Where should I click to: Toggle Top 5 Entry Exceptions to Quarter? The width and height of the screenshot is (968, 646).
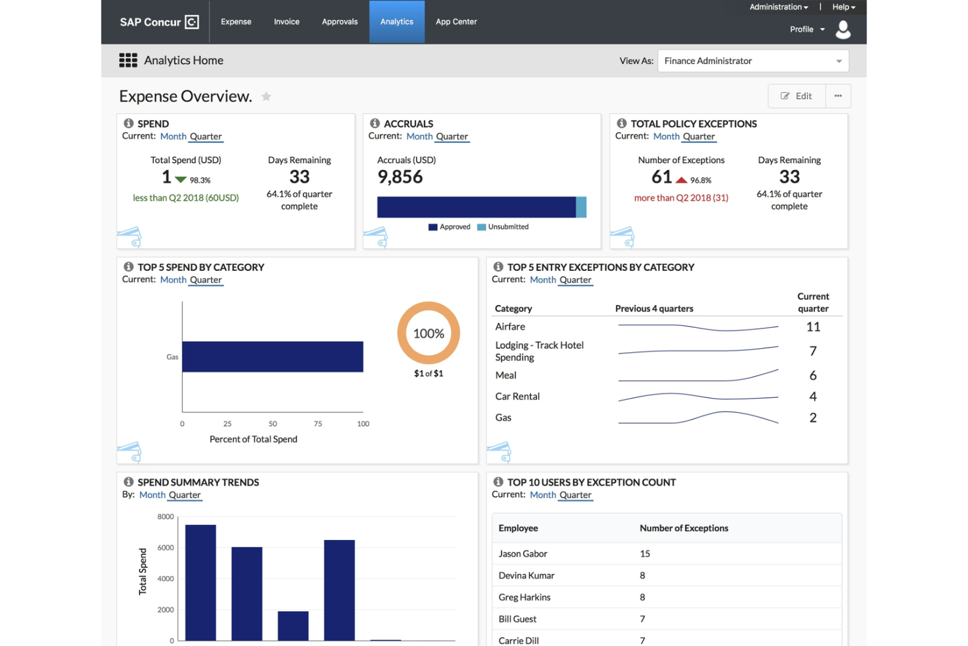[576, 279]
